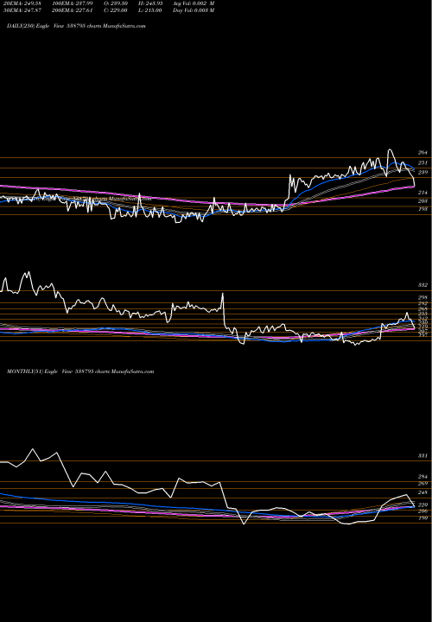Click the 284 price label on monthly chart
432x622 pixels.
pyautogui.click(x=422, y=477)
